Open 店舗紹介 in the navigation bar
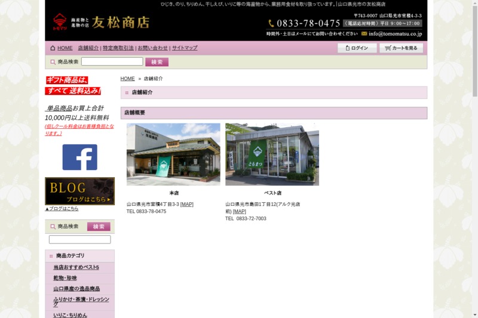The height and width of the screenshot is (318, 478). coord(88,48)
